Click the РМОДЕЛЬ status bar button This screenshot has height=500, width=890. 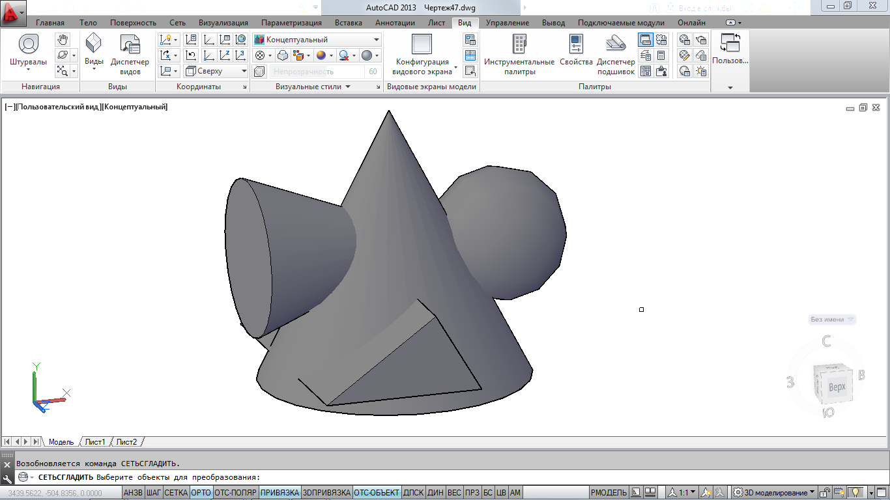(x=609, y=493)
